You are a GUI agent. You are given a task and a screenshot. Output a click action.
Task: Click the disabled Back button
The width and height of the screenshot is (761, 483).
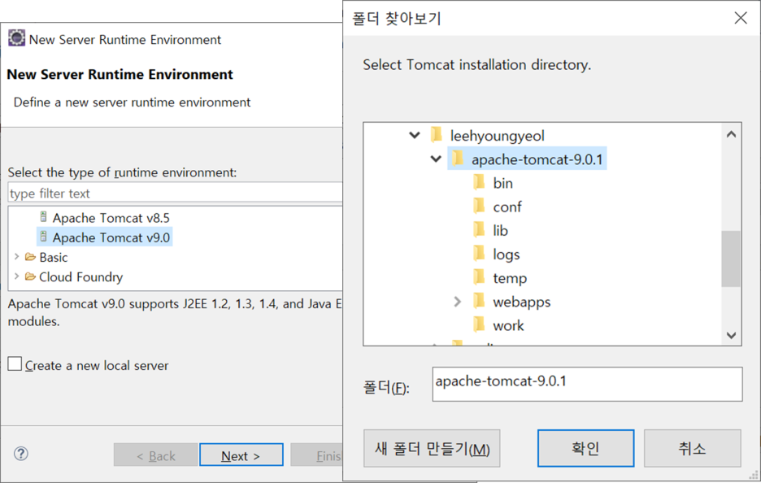coord(156,455)
